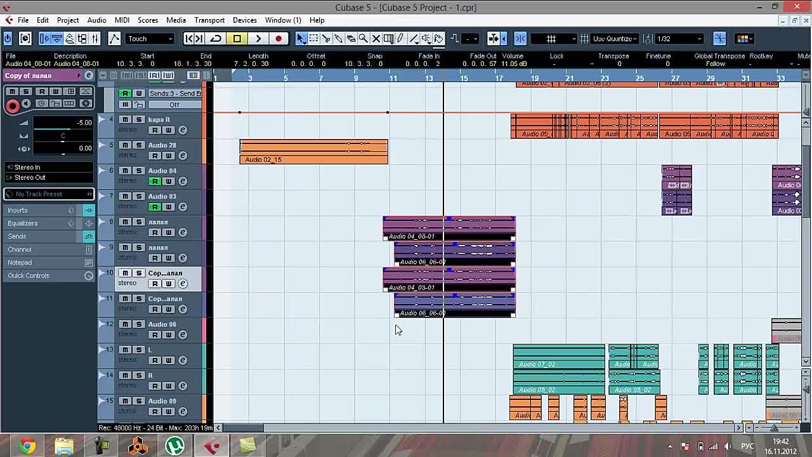Select the Color paint bucket tool
This screenshot has height=457, width=812.
coord(438,39)
